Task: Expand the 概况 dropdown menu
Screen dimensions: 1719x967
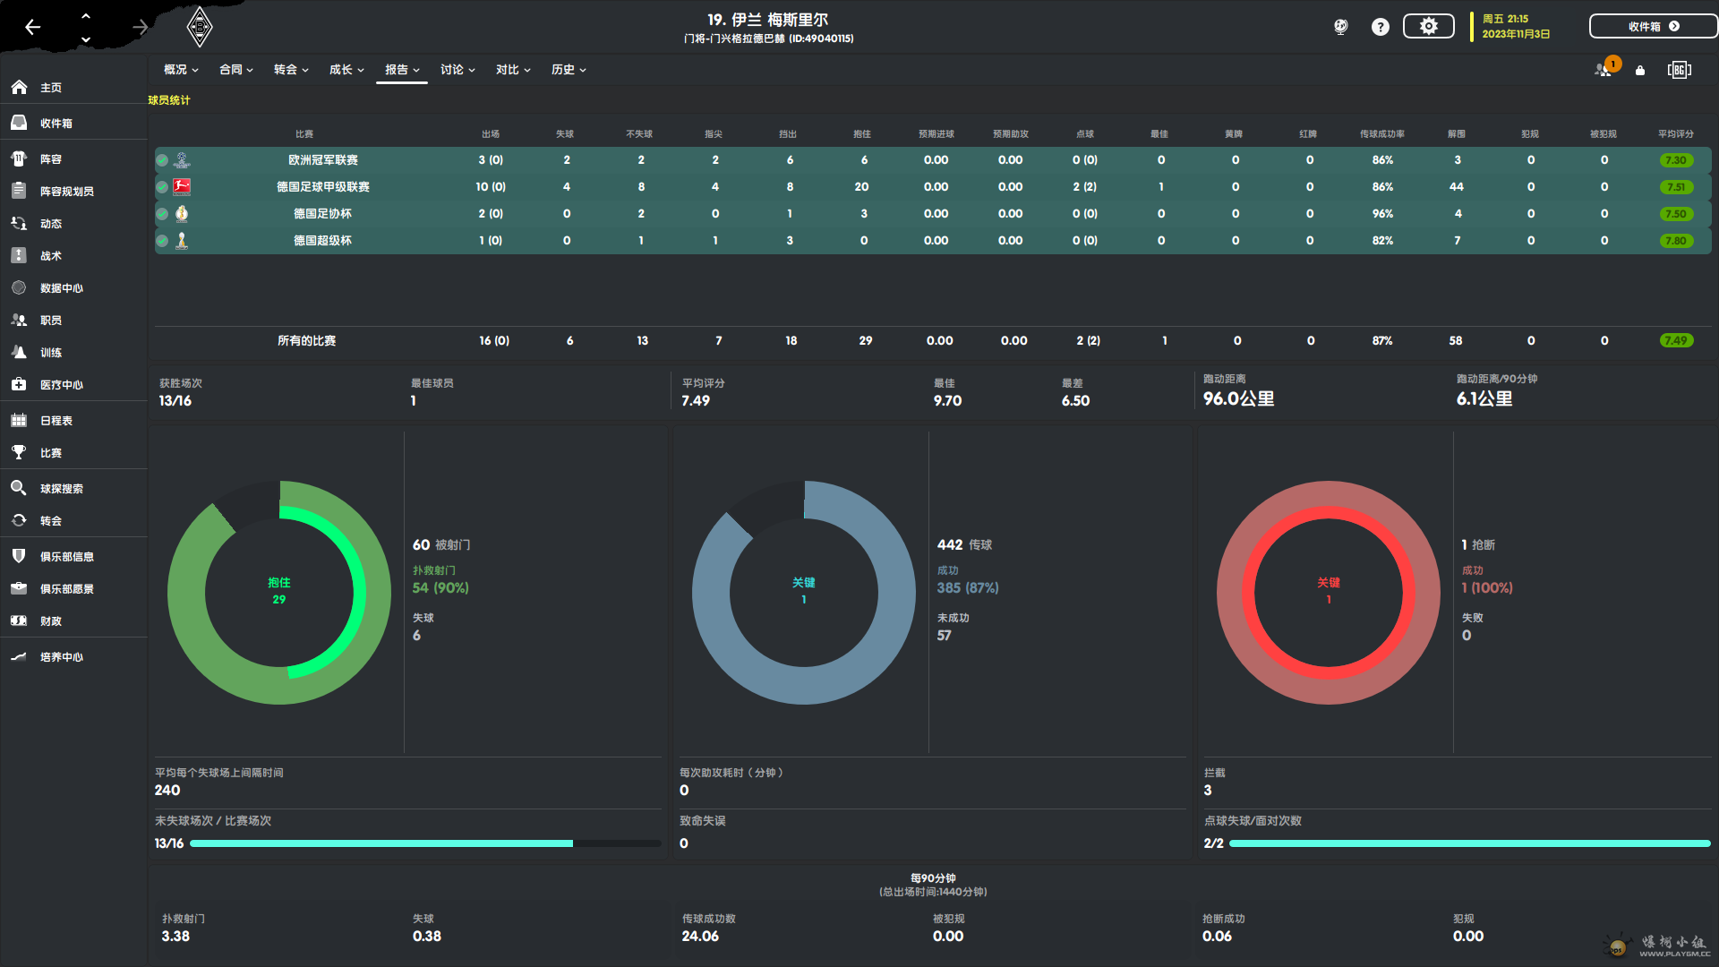Action: (x=181, y=70)
